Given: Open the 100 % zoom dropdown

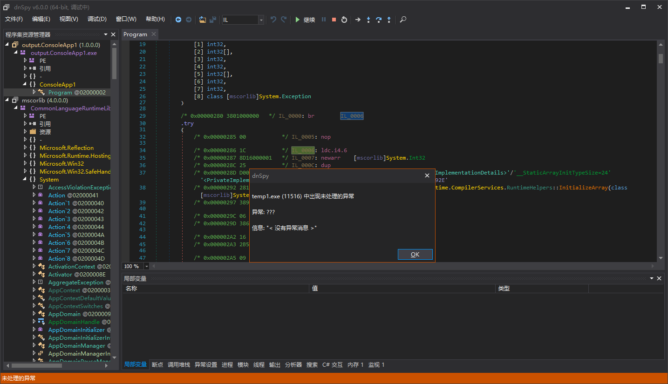Looking at the screenshot, I should pyautogui.click(x=147, y=266).
